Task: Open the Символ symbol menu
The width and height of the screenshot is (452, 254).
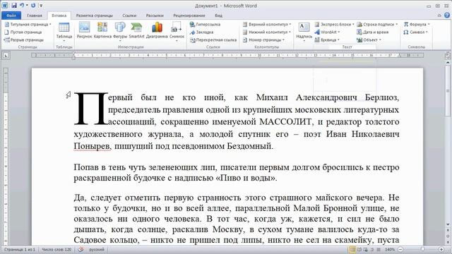Action: (416, 32)
